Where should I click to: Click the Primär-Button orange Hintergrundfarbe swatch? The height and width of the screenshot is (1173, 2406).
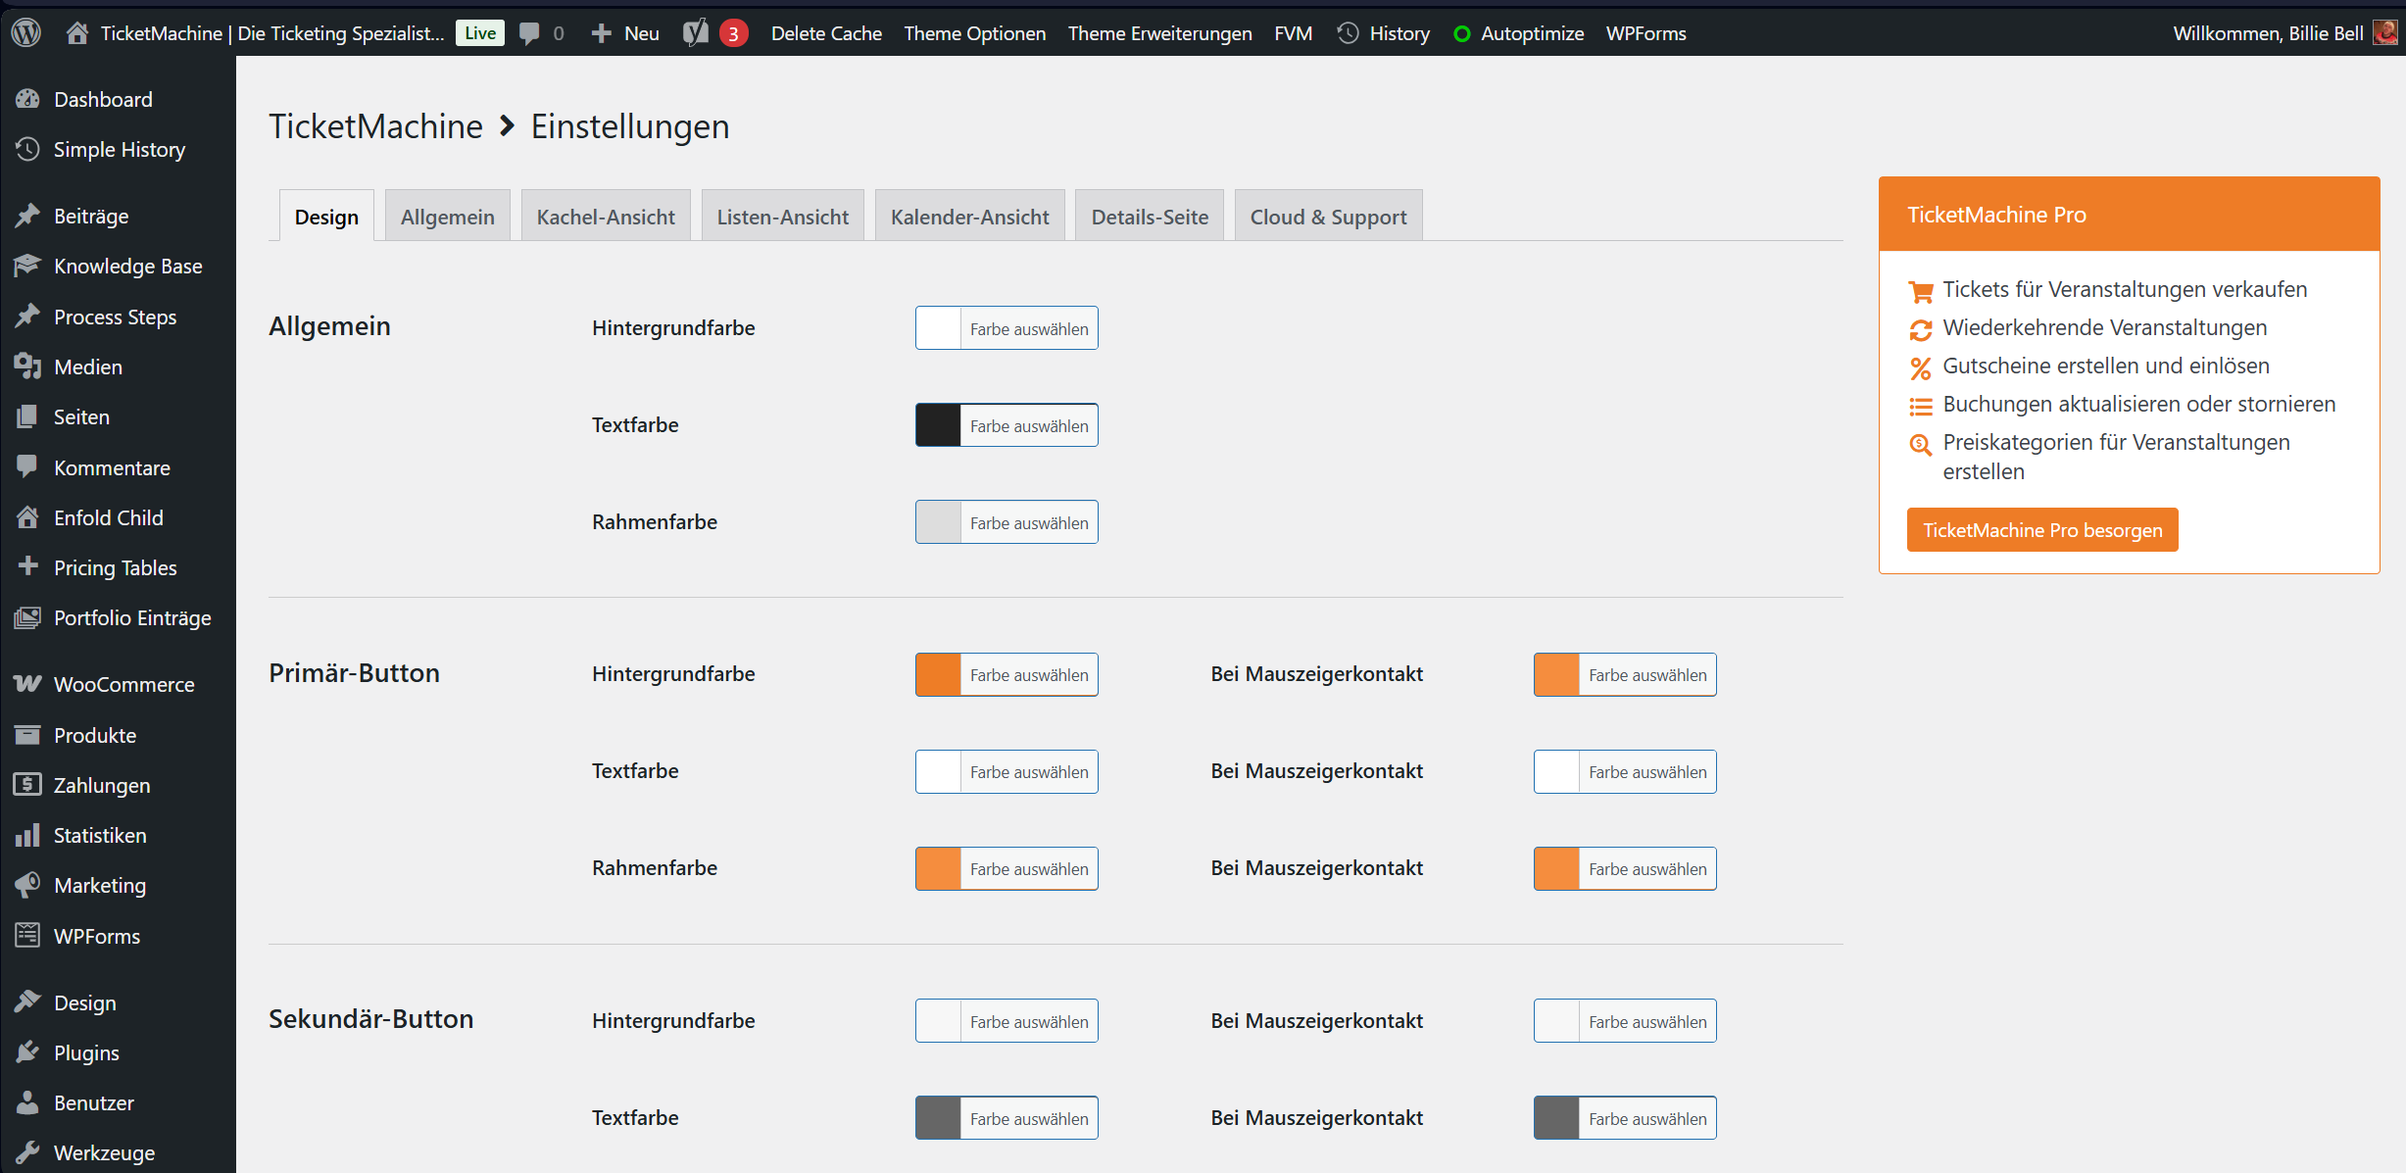(x=938, y=674)
